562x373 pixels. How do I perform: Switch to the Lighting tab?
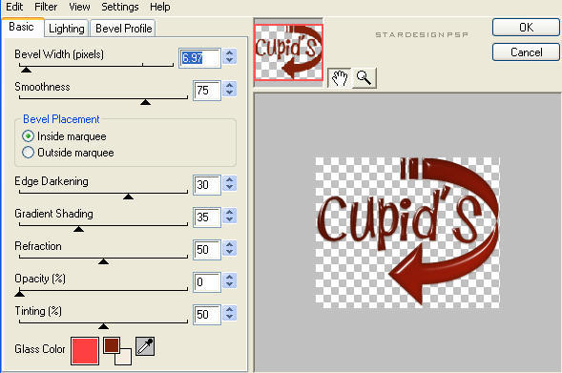pos(66,29)
